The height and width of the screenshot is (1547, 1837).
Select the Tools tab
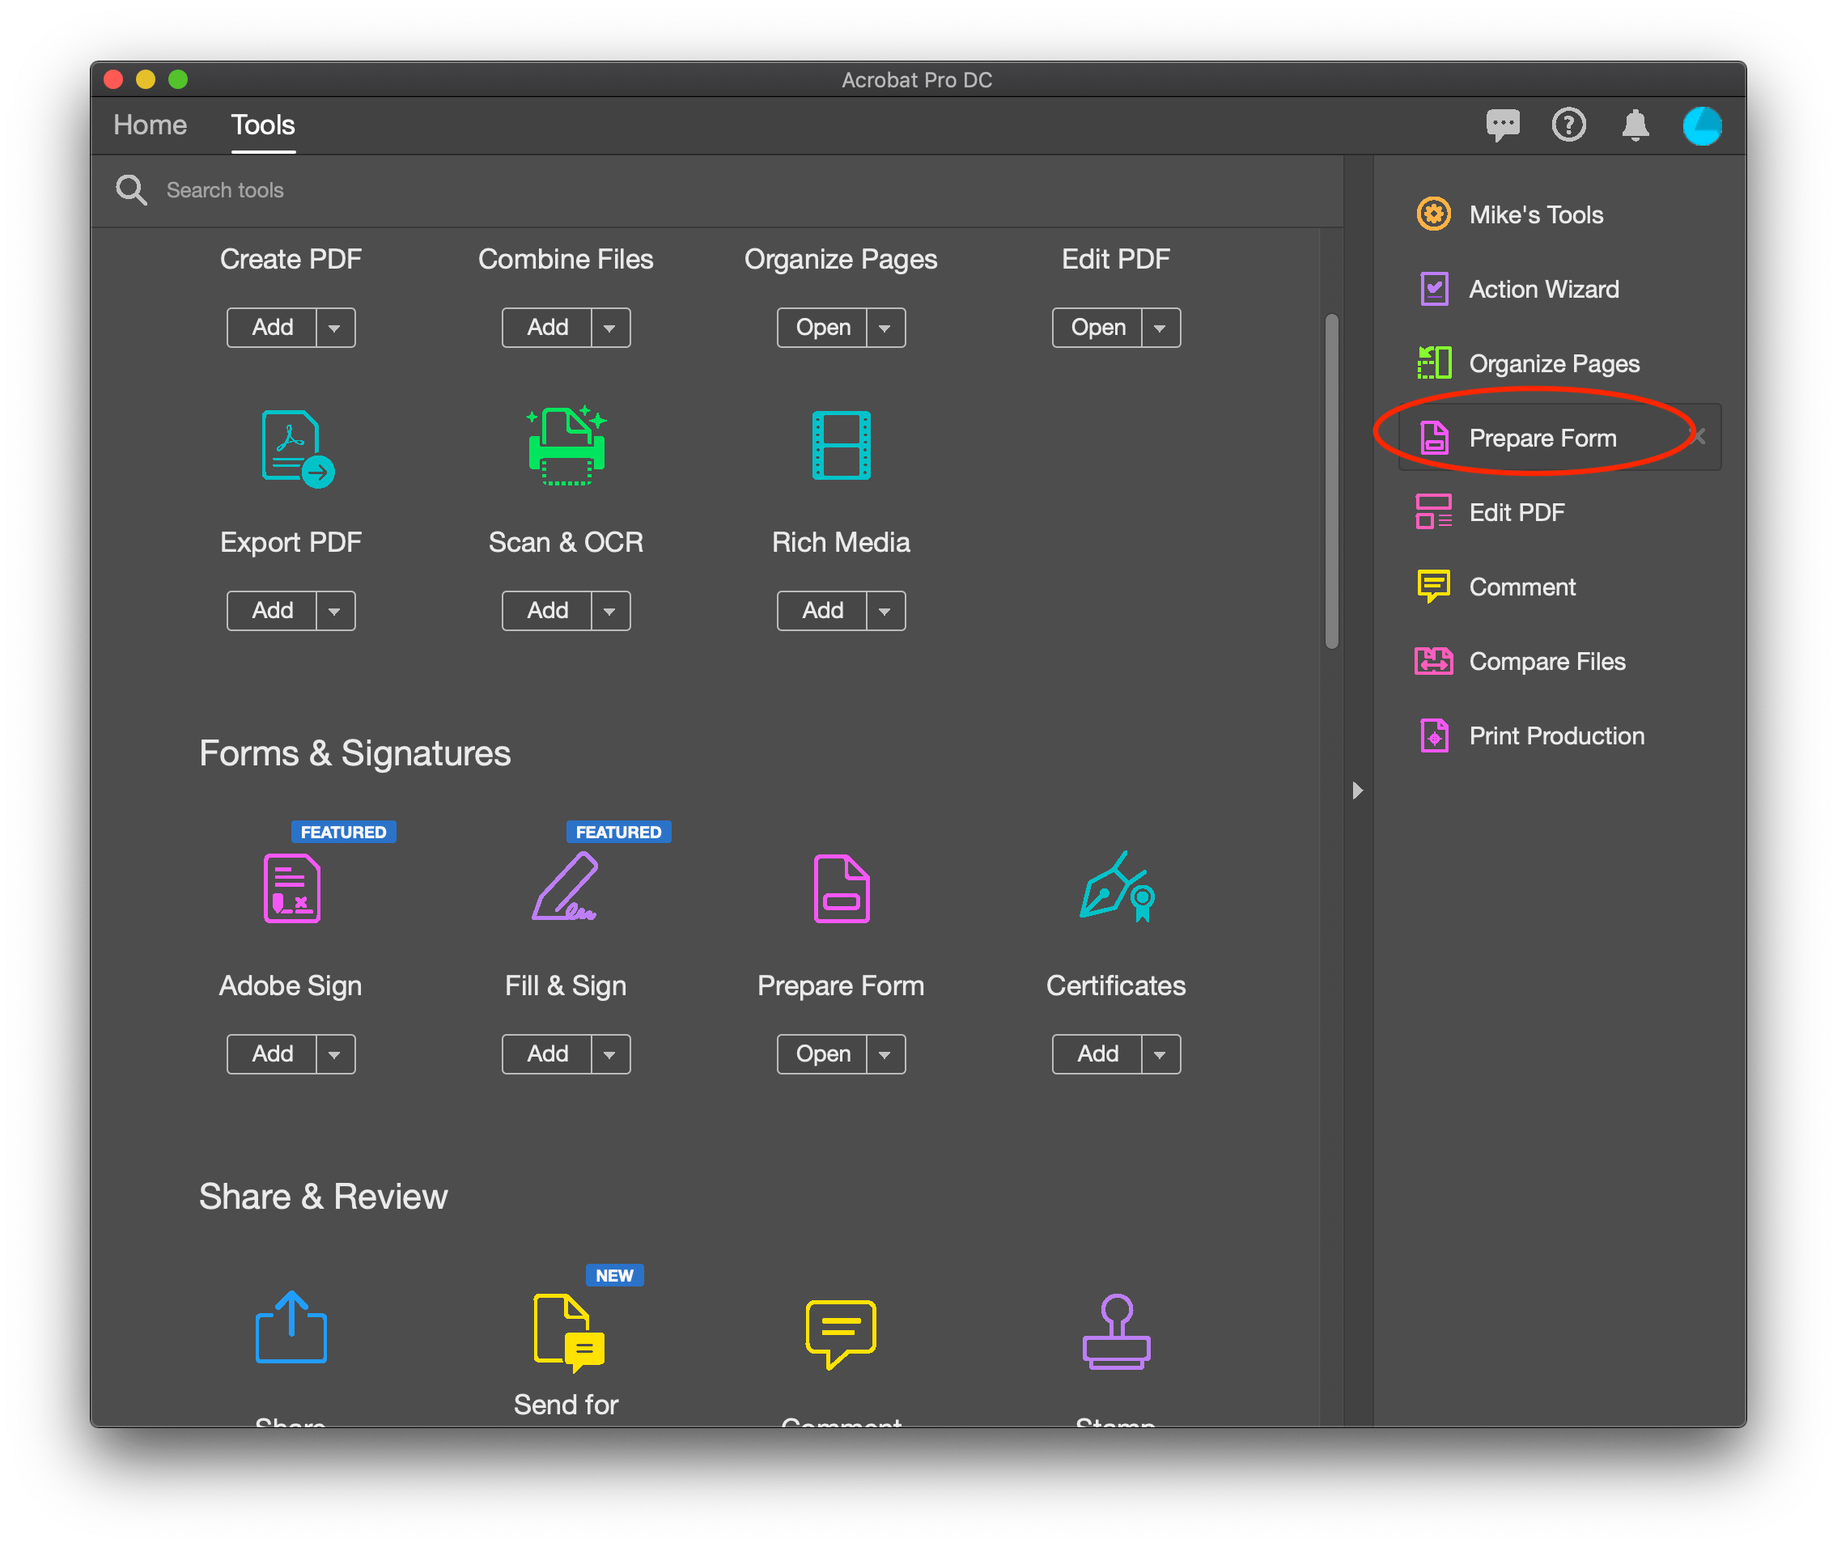pyautogui.click(x=262, y=125)
